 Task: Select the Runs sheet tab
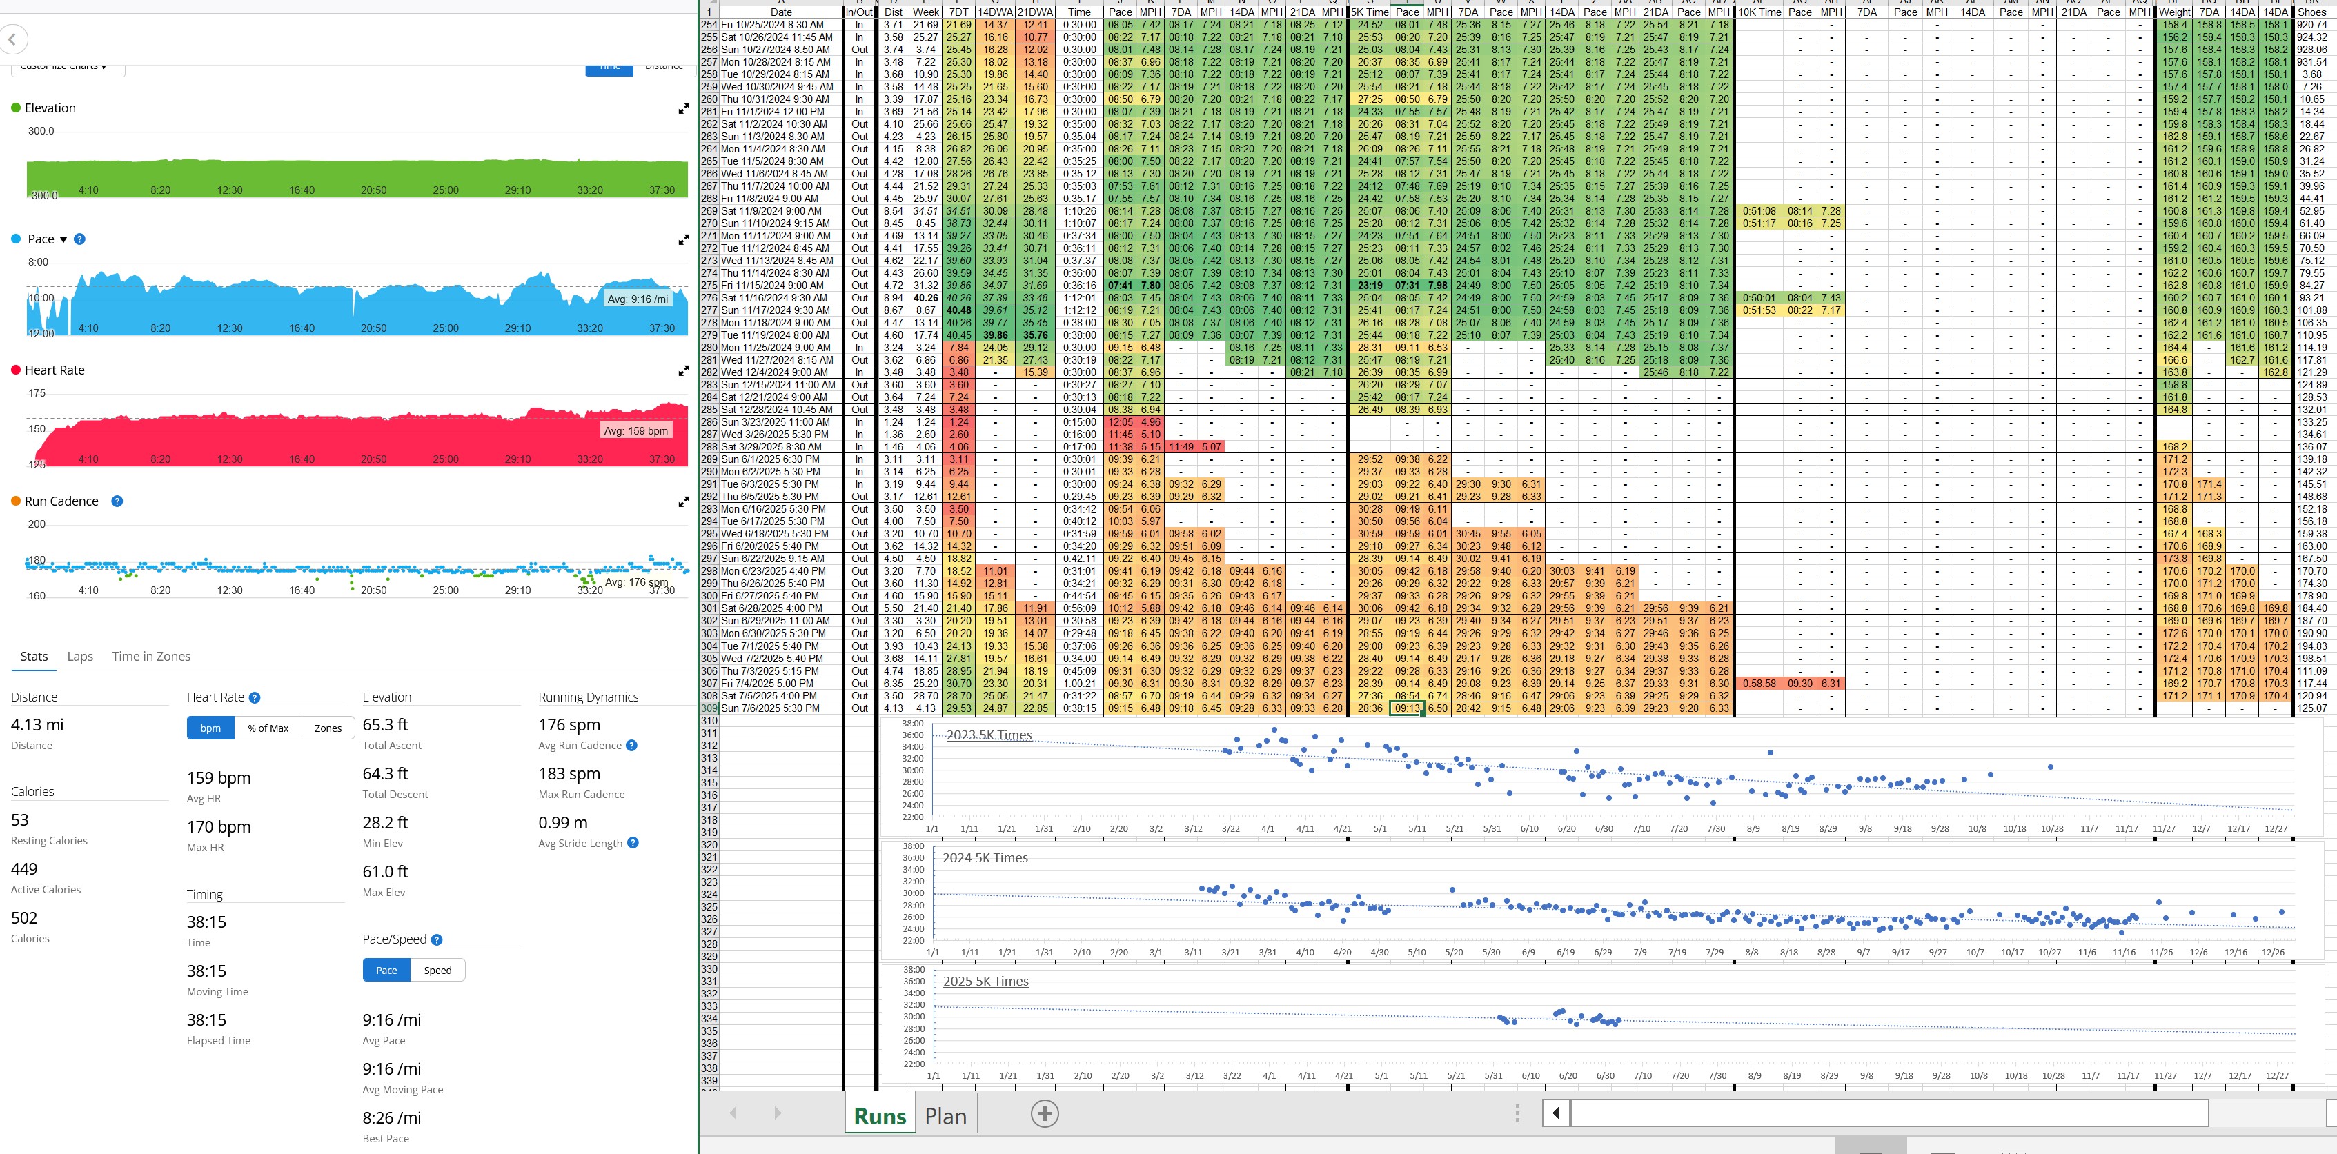[879, 1116]
